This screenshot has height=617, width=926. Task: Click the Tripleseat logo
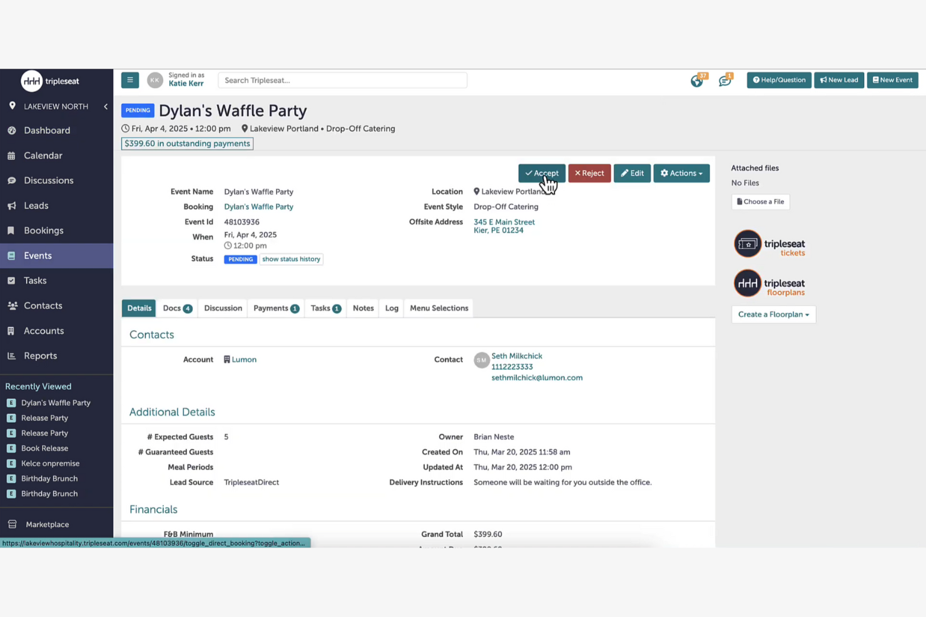click(x=50, y=81)
